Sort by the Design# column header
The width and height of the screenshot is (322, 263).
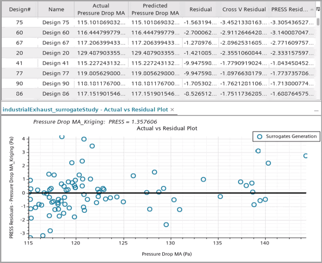(19, 9)
